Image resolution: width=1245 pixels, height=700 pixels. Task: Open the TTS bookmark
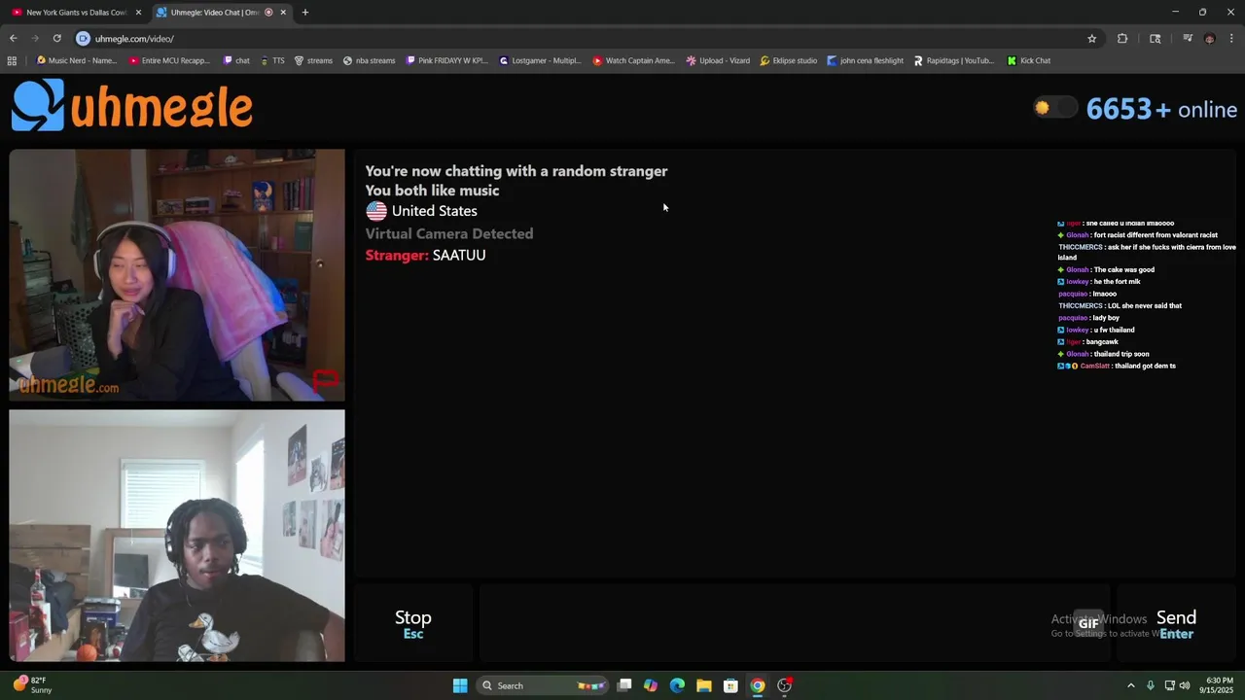(x=271, y=60)
